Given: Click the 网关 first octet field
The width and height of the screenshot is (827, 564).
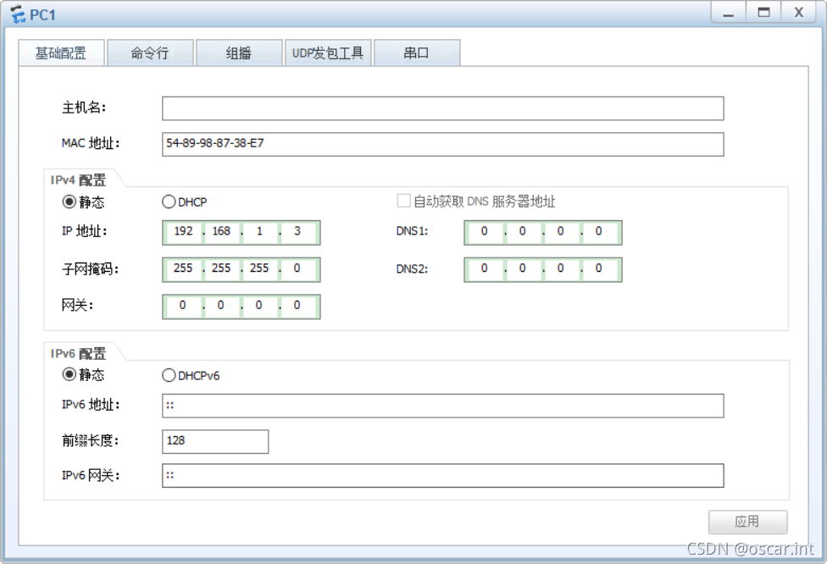Looking at the screenshot, I should pyautogui.click(x=184, y=306).
